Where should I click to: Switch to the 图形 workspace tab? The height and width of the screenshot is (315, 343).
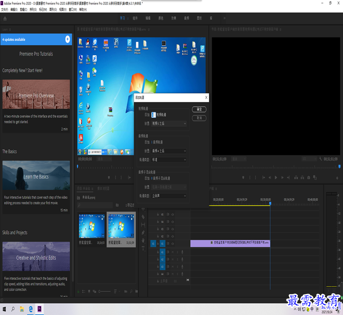pyautogui.click(x=199, y=18)
